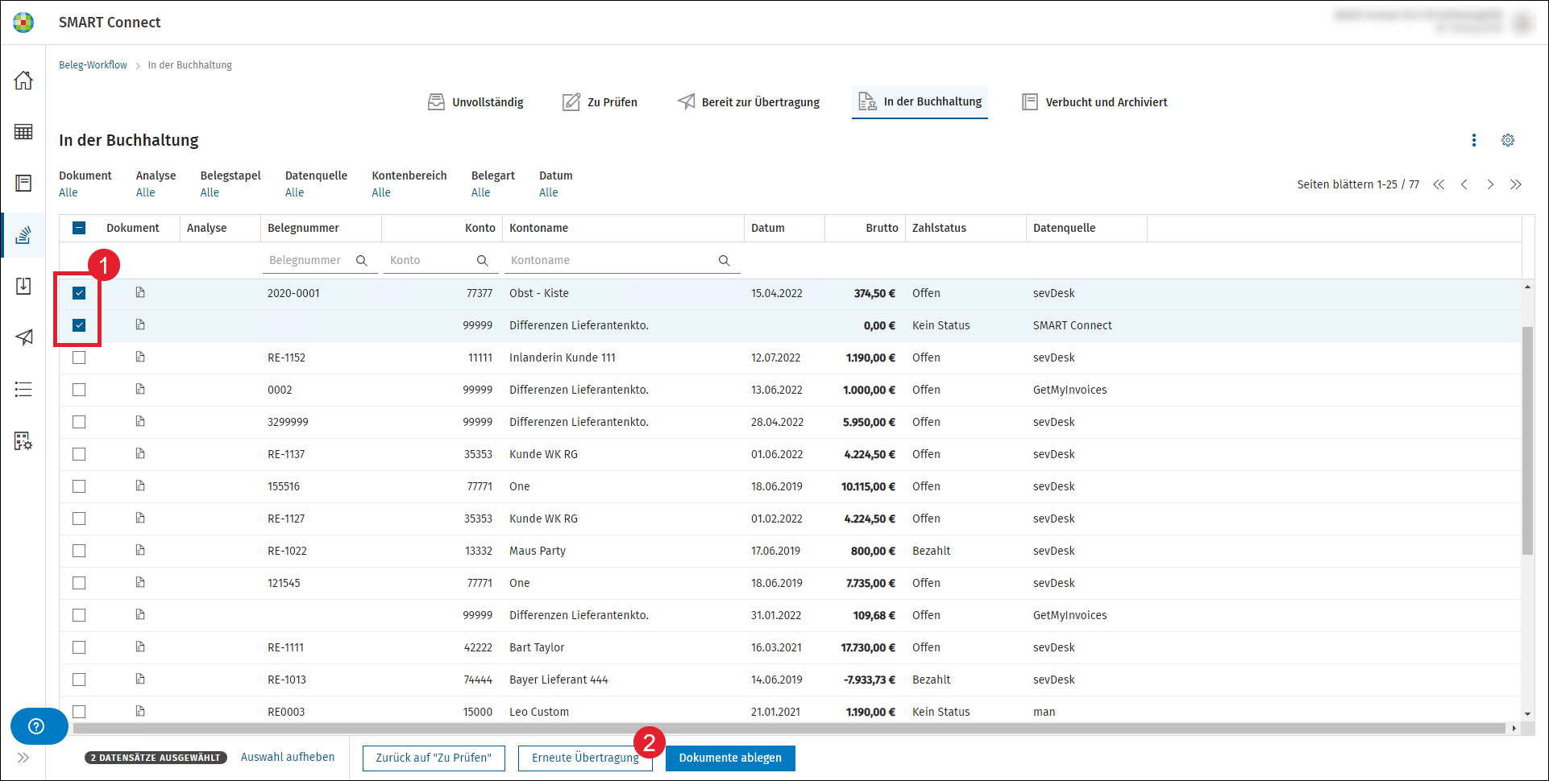This screenshot has height=781, width=1549.
Task: Toggle the select-all header checkbox
Action: [x=79, y=228]
